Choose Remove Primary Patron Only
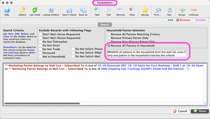This screenshot has height=119, width=210. coord(109,38)
